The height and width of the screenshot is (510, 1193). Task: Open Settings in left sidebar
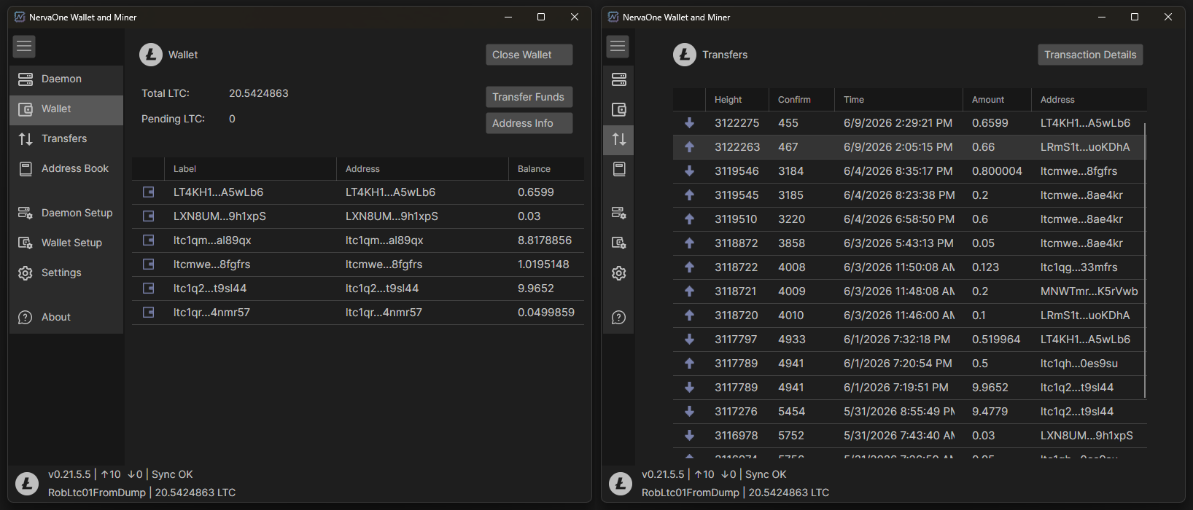pyautogui.click(x=66, y=272)
